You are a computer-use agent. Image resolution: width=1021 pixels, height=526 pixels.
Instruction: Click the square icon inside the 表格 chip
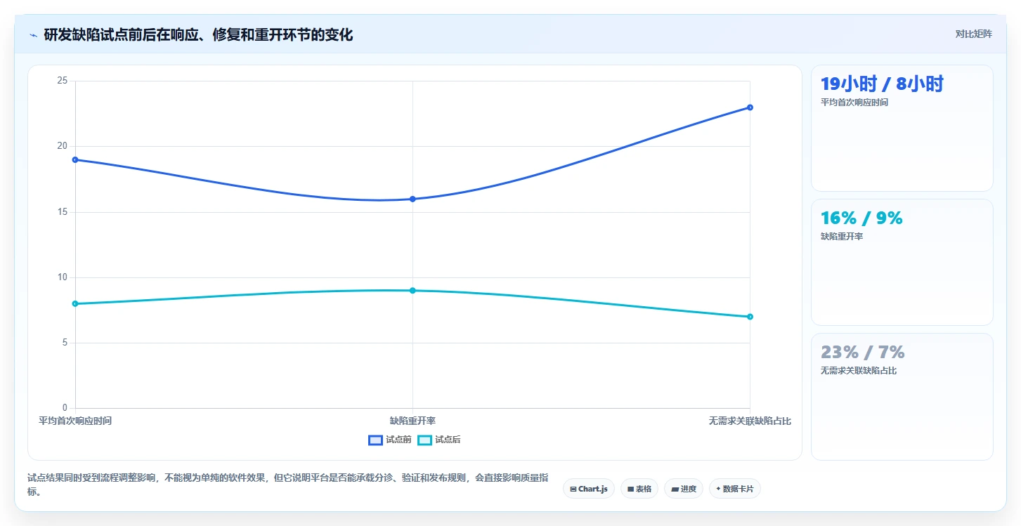pos(630,489)
